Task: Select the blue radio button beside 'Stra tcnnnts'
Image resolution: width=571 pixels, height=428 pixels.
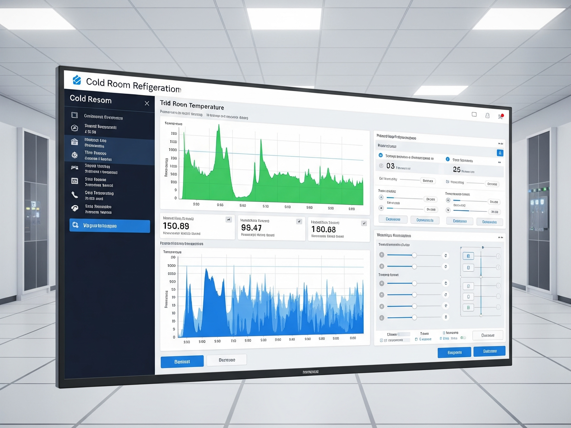Action: pos(448,159)
